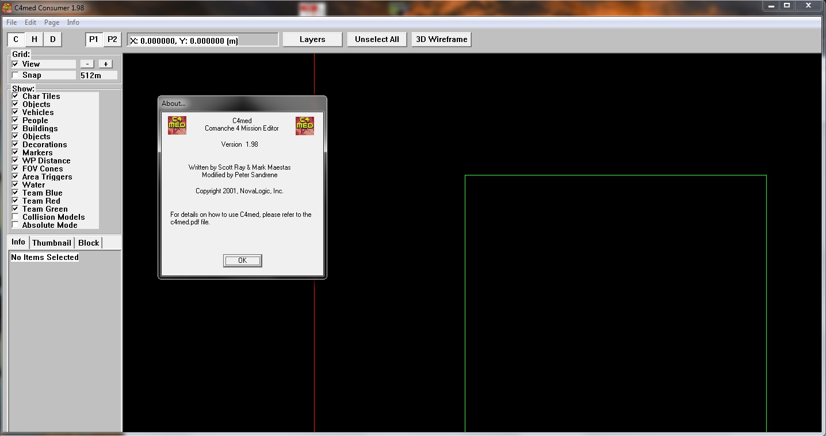Toggle FOV Cones checkbox

click(x=16, y=169)
